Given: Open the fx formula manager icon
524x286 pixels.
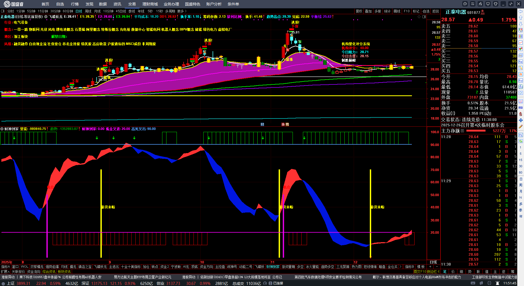Looking at the screenshot, I should click(x=480, y=4).
